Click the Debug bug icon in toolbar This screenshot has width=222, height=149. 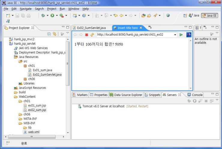(x=43, y=16)
